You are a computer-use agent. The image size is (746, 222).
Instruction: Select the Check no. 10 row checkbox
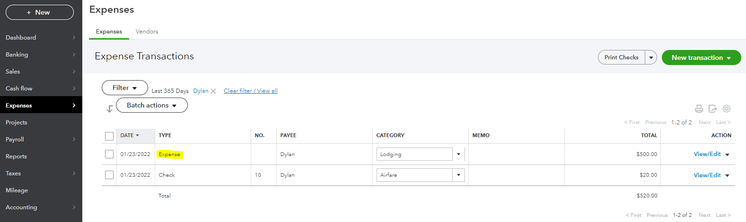point(109,175)
